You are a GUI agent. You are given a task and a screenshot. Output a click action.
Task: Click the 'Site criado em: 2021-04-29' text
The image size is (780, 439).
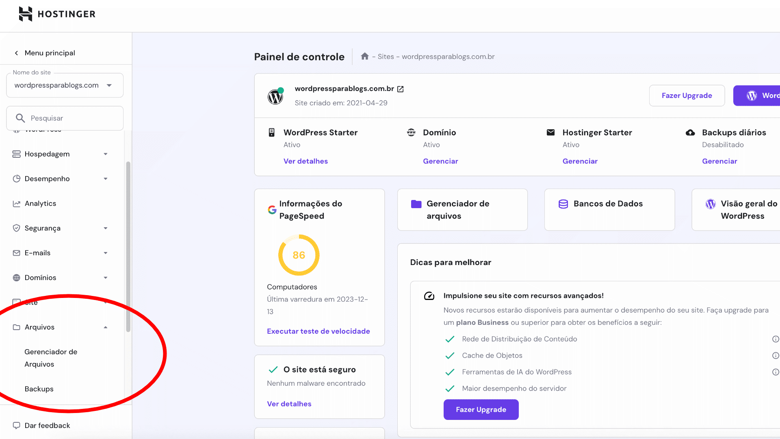[x=341, y=103]
